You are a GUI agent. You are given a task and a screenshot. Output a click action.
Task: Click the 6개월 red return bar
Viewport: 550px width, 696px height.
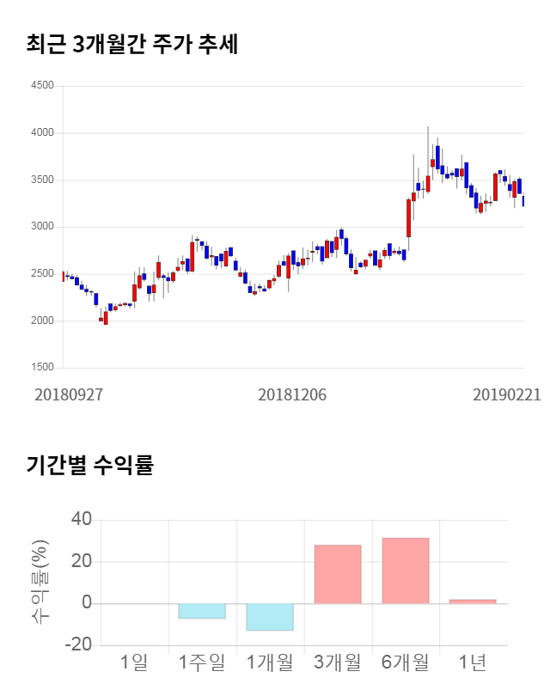click(406, 571)
